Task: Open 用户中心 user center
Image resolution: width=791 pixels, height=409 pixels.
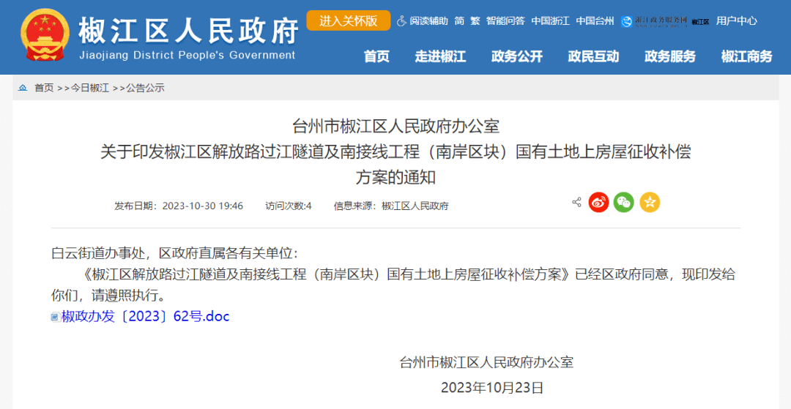Action: click(x=737, y=21)
